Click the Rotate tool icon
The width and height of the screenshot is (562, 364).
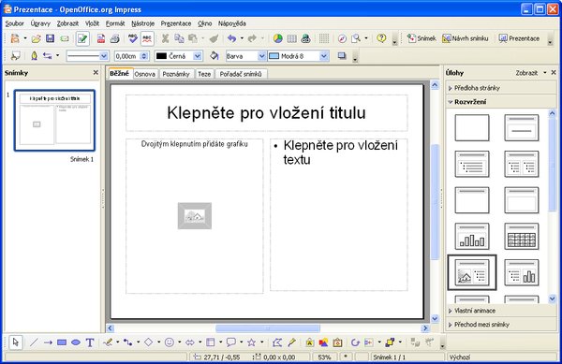click(355, 342)
